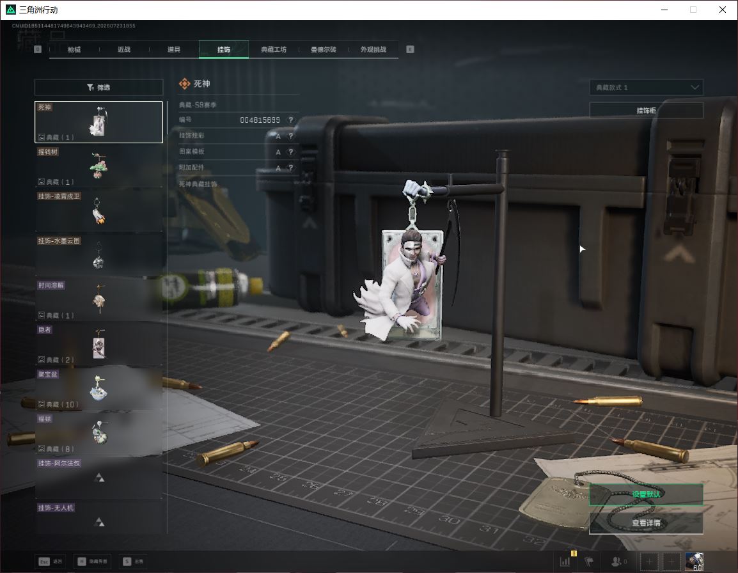The height and width of the screenshot is (573, 738).
Task: Click the orange rarity icon beside 死神
Action: tap(184, 84)
